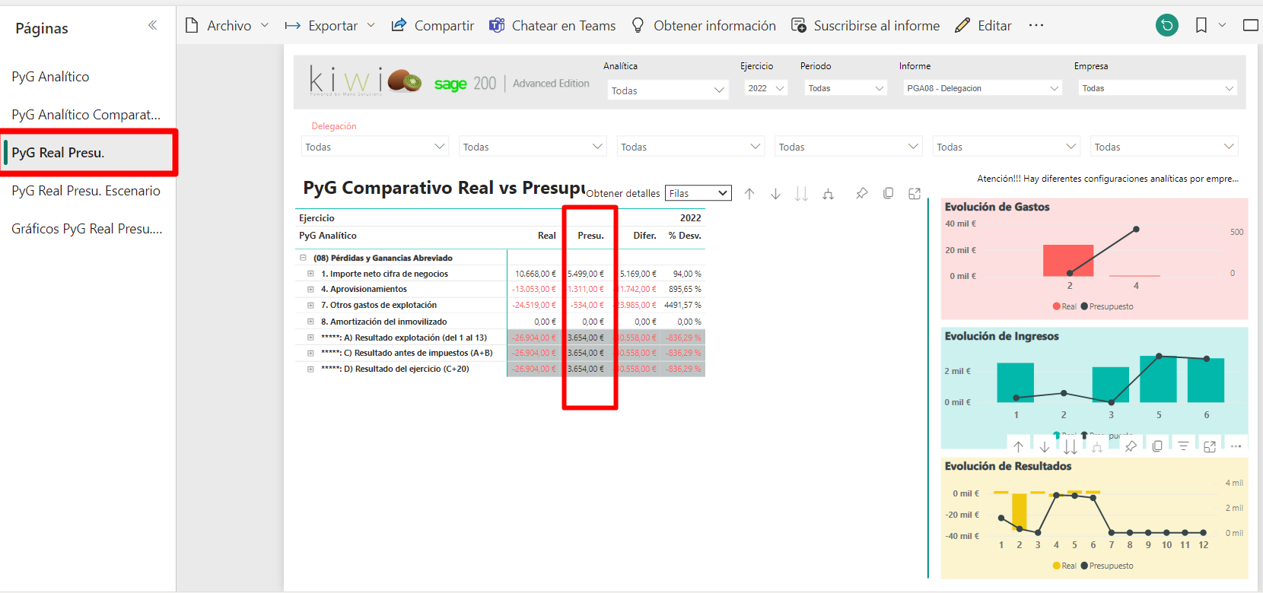The height and width of the screenshot is (593, 1263).
Task: Open Gráficos PyG Real Presu... page
Action: [x=87, y=229]
